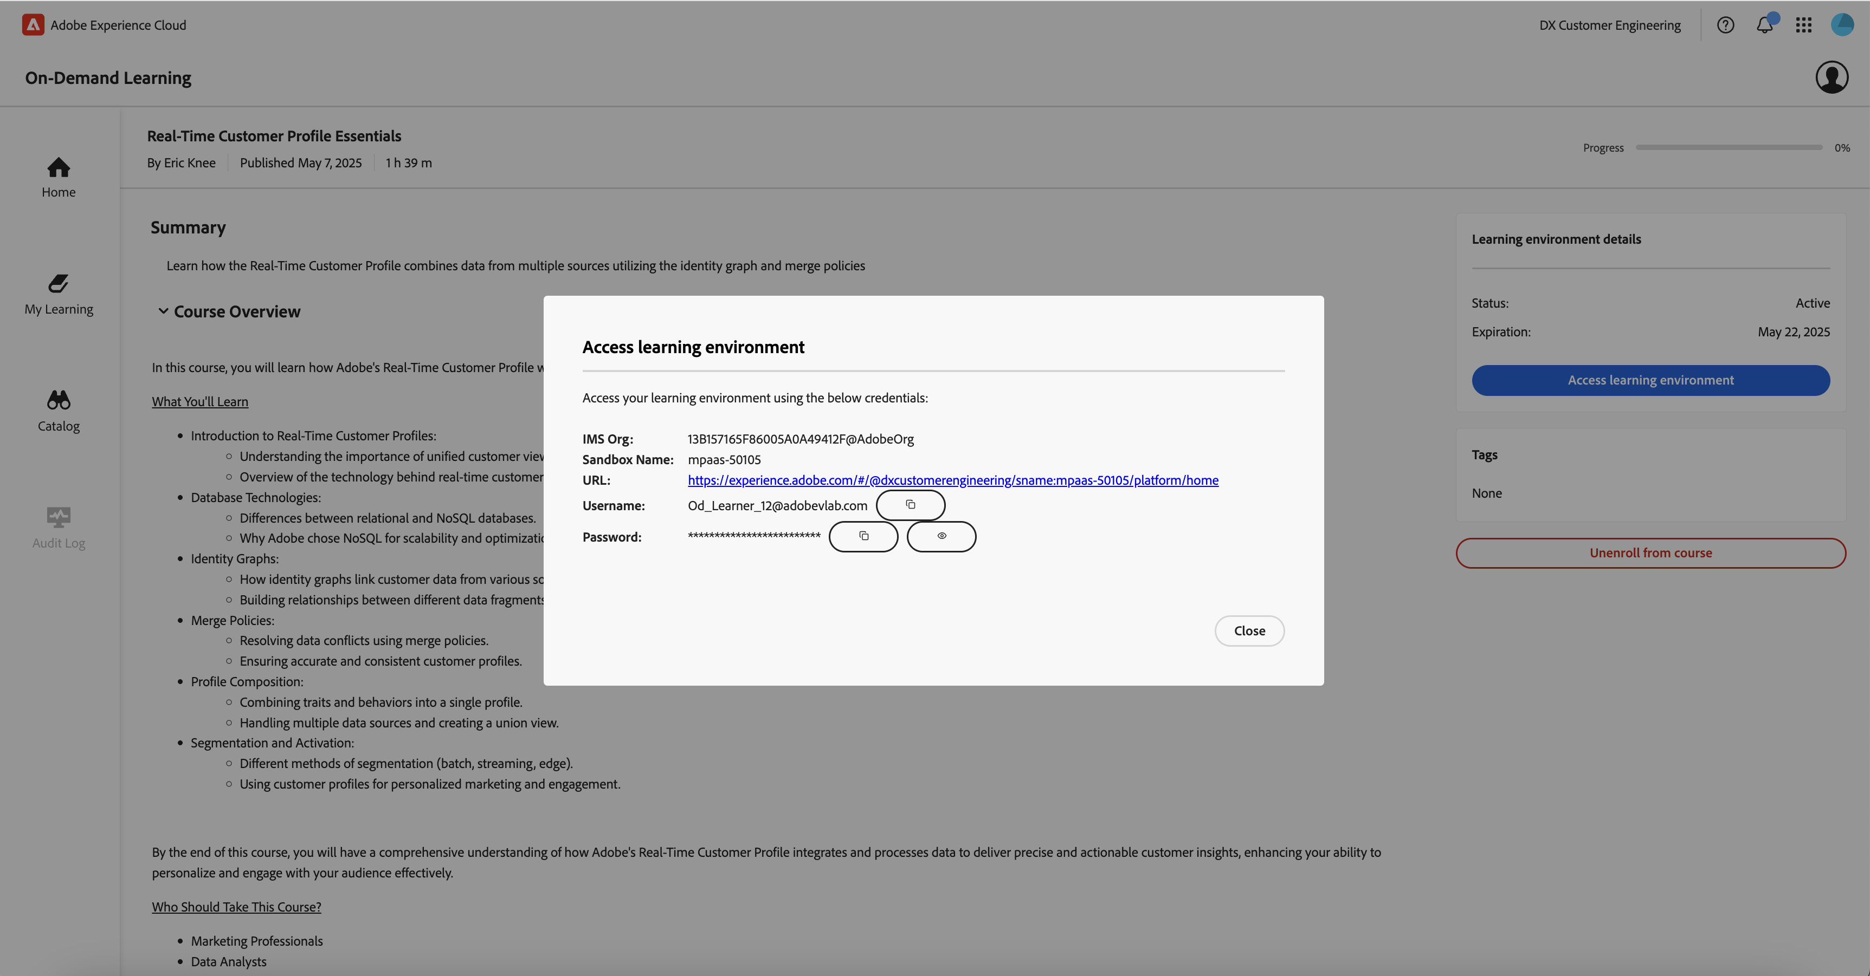Click the Identity Graphs bullet item
Image resolution: width=1870 pixels, height=976 pixels.
(235, 559)
